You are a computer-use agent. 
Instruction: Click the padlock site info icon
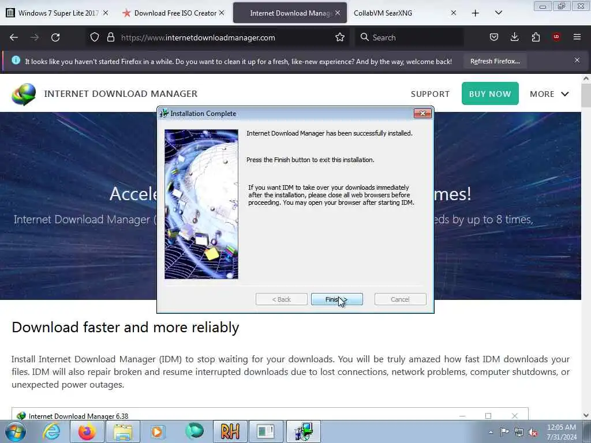click(x=110, y=37)
